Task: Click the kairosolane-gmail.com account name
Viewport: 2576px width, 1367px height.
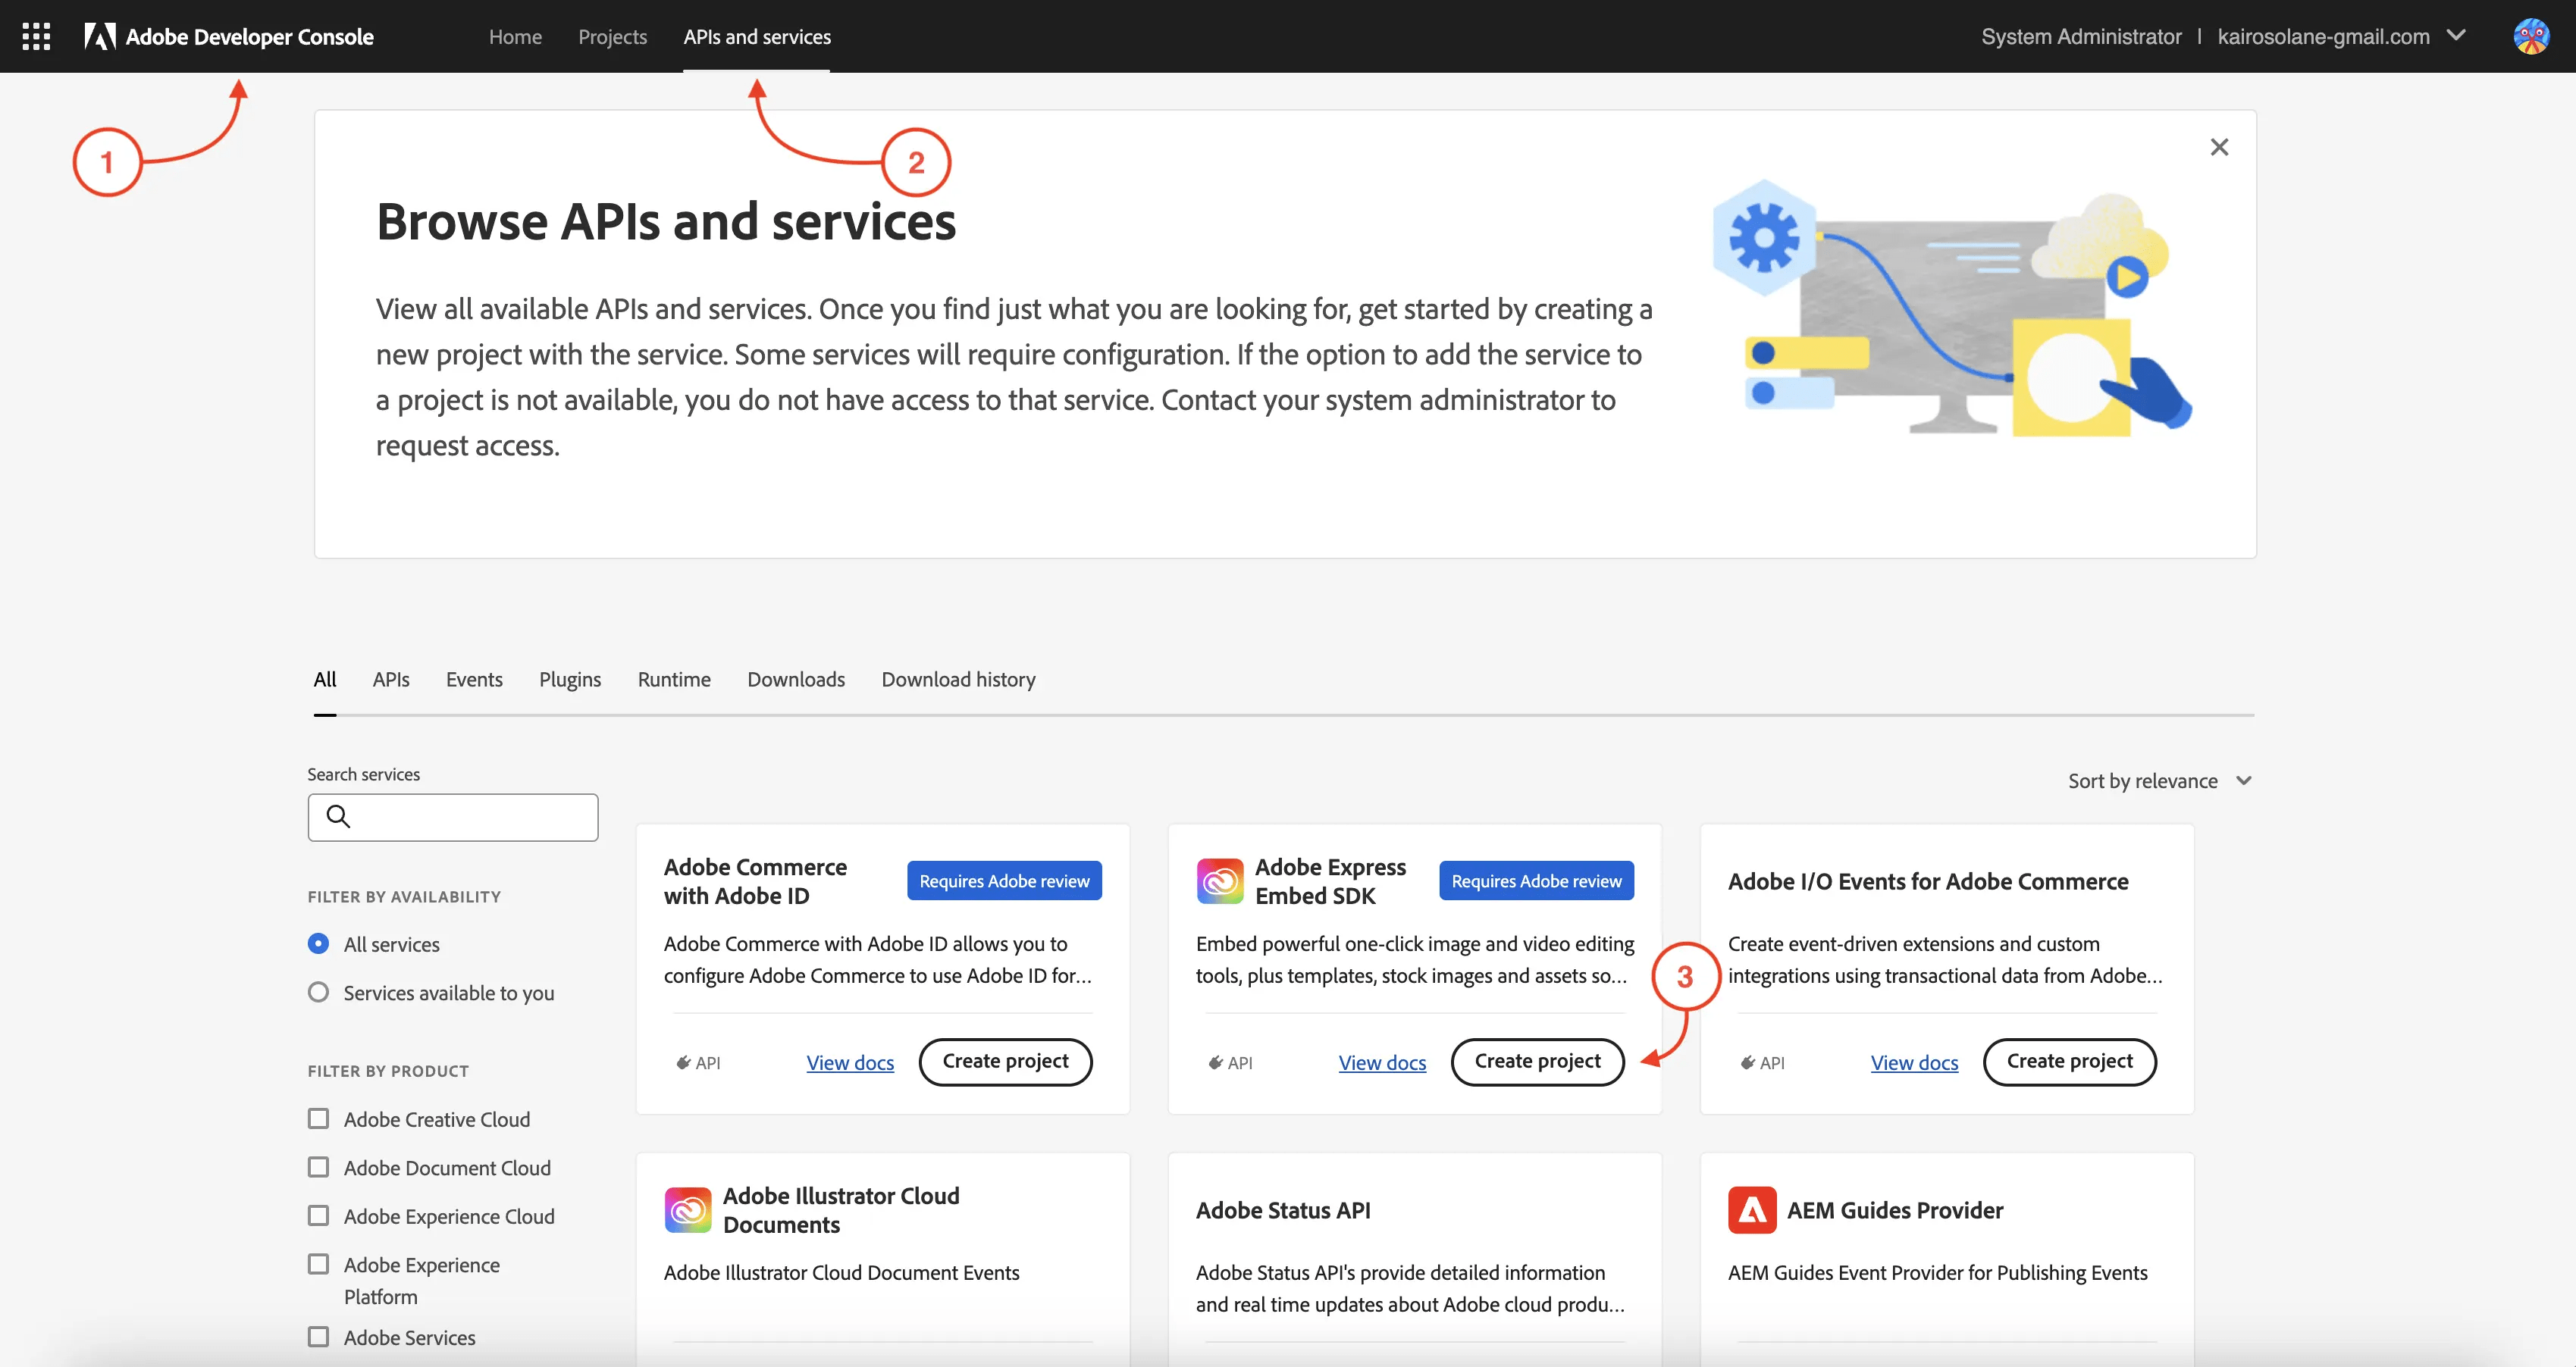Action: click(2323, 37)
